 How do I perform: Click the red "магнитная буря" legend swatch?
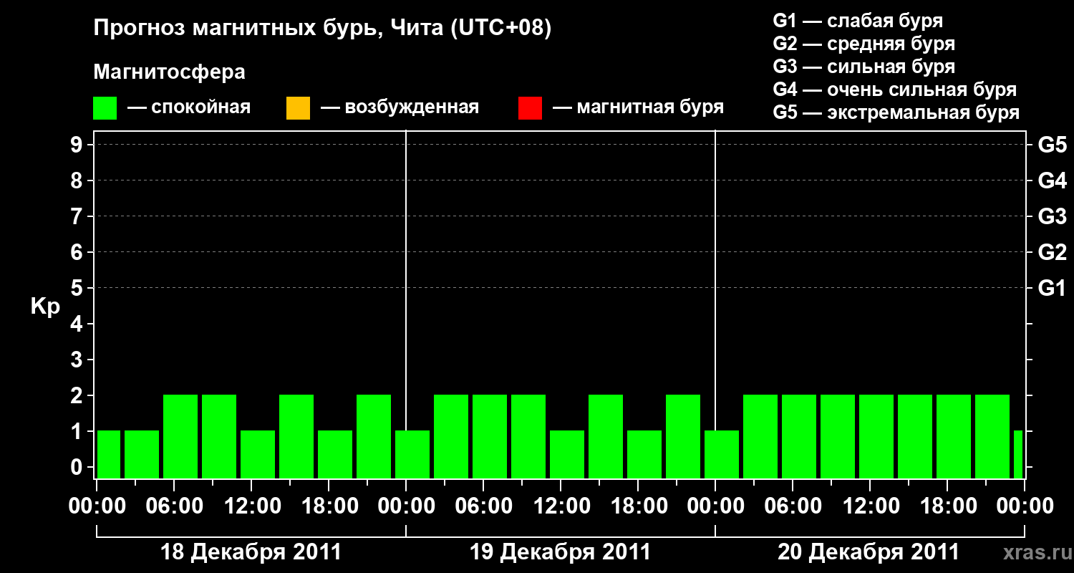tap(530, 108)
